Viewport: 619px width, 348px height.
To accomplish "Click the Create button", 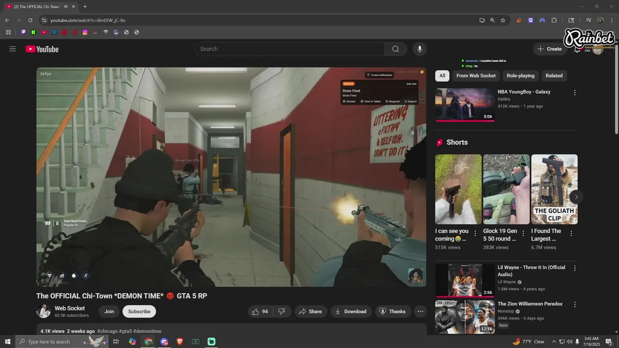I will [x=549, y=49].
